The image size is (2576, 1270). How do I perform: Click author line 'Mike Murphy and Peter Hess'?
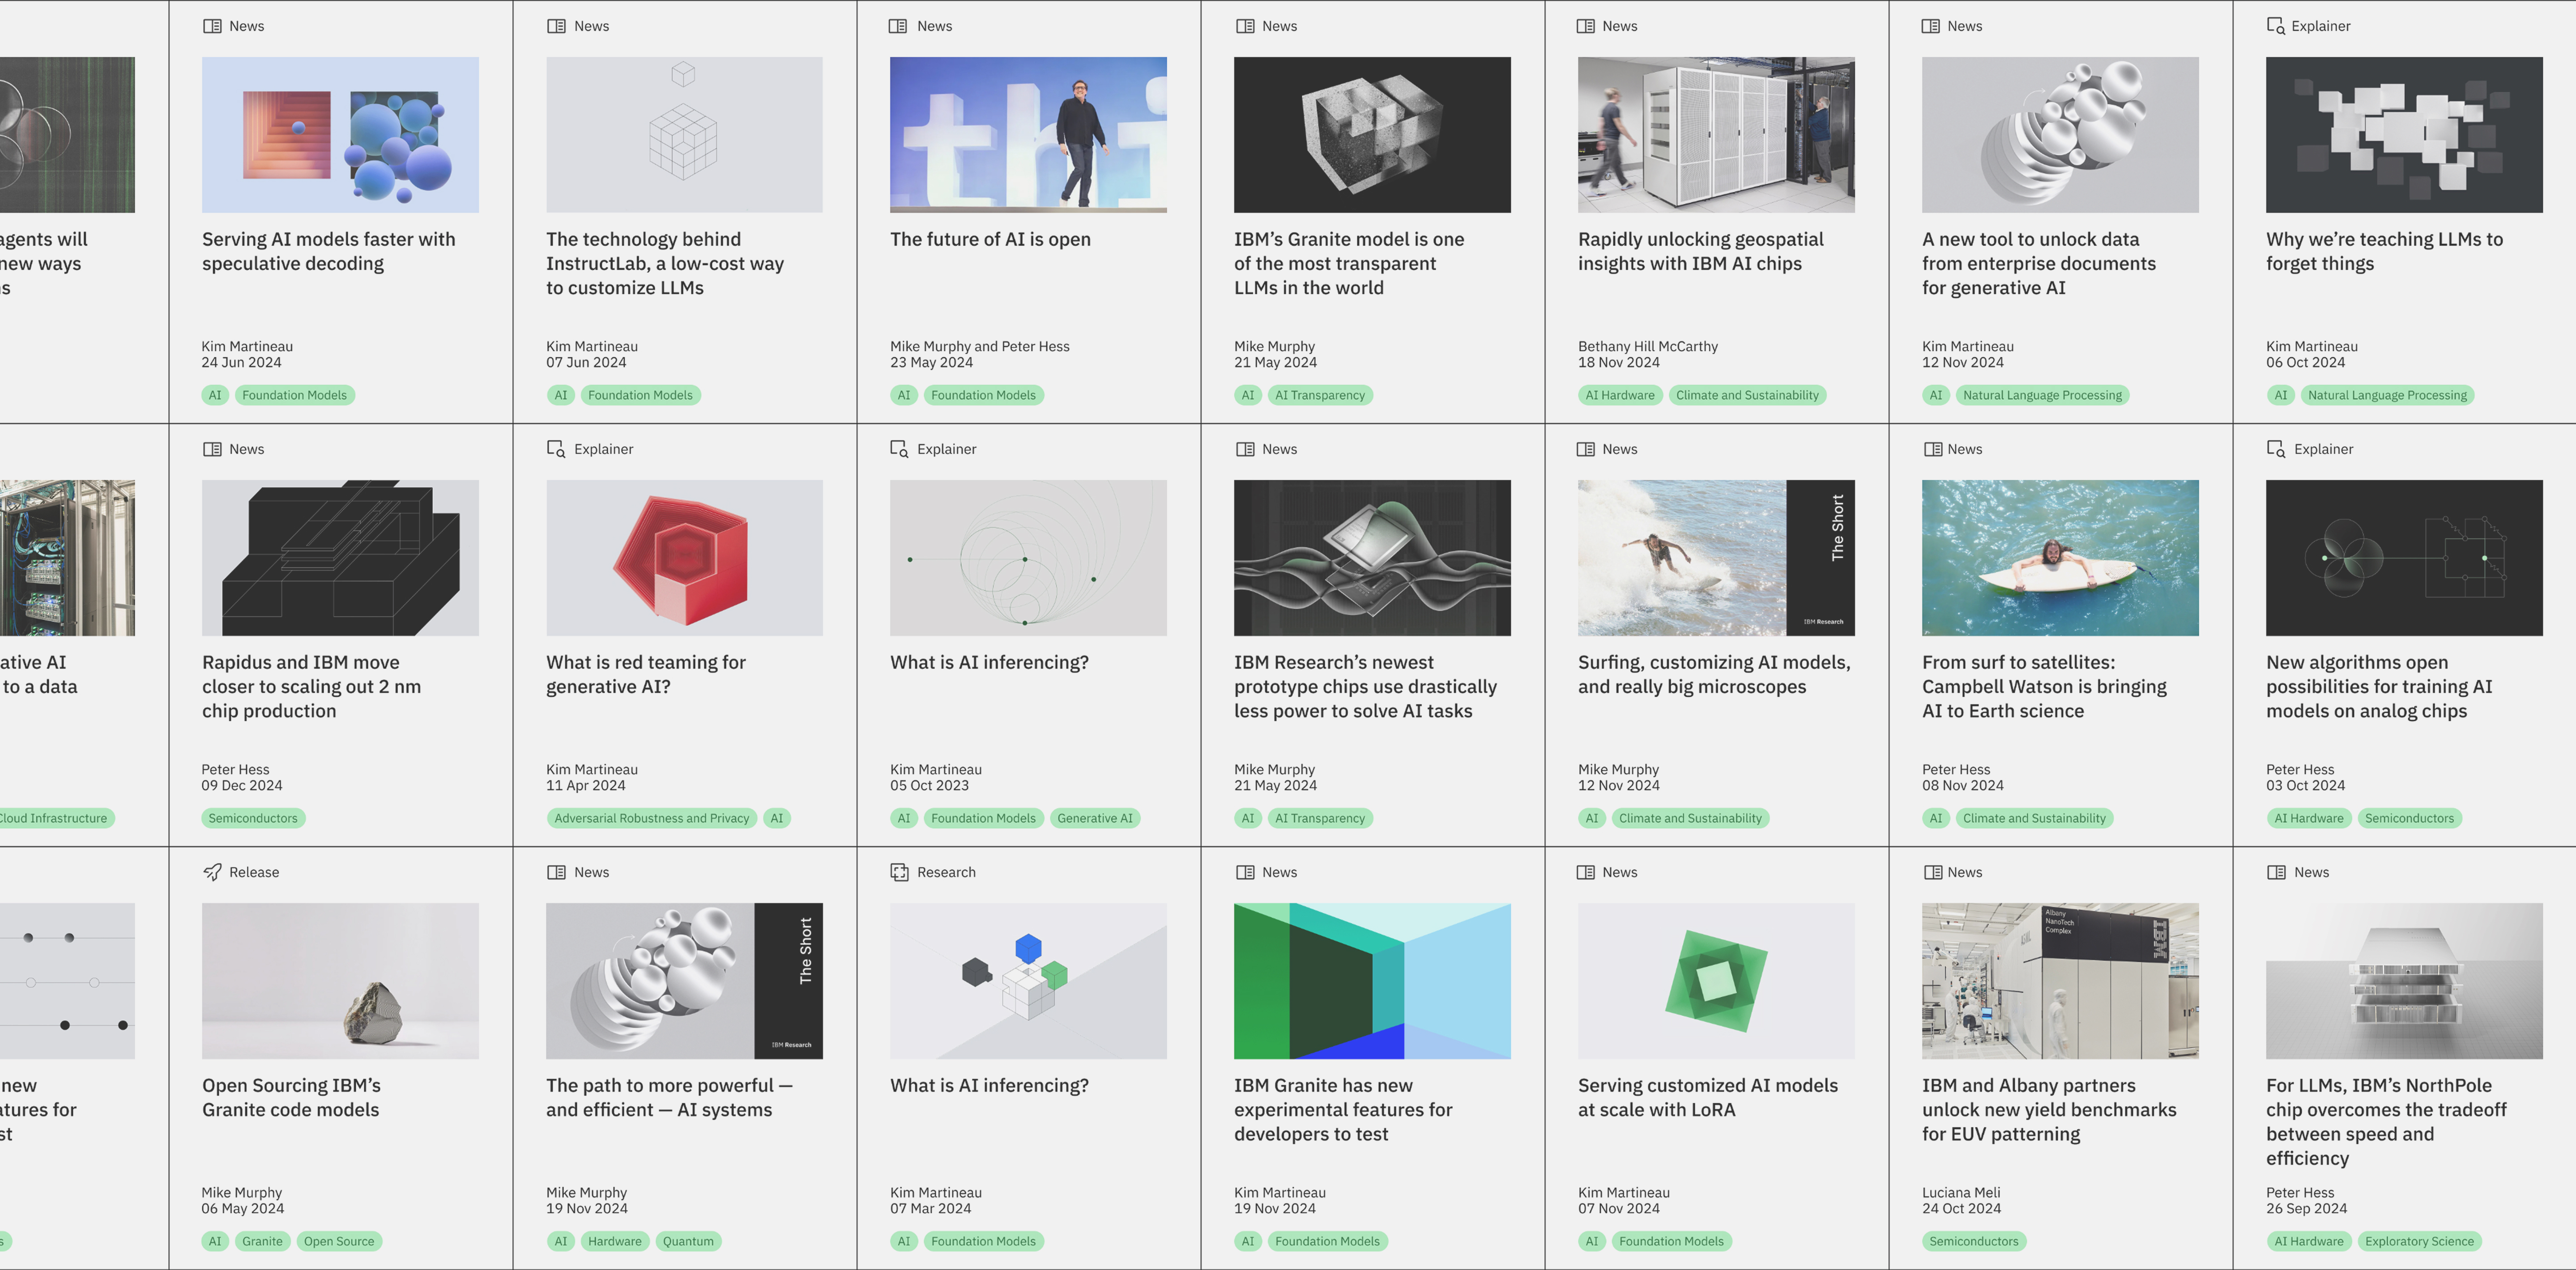pyautogui.click(x=979, y=347)
